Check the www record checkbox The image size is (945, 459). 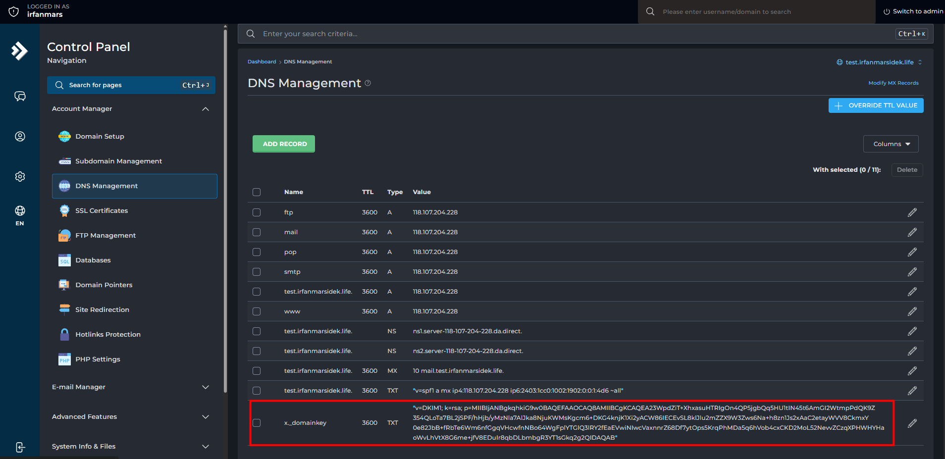(257, 311)
